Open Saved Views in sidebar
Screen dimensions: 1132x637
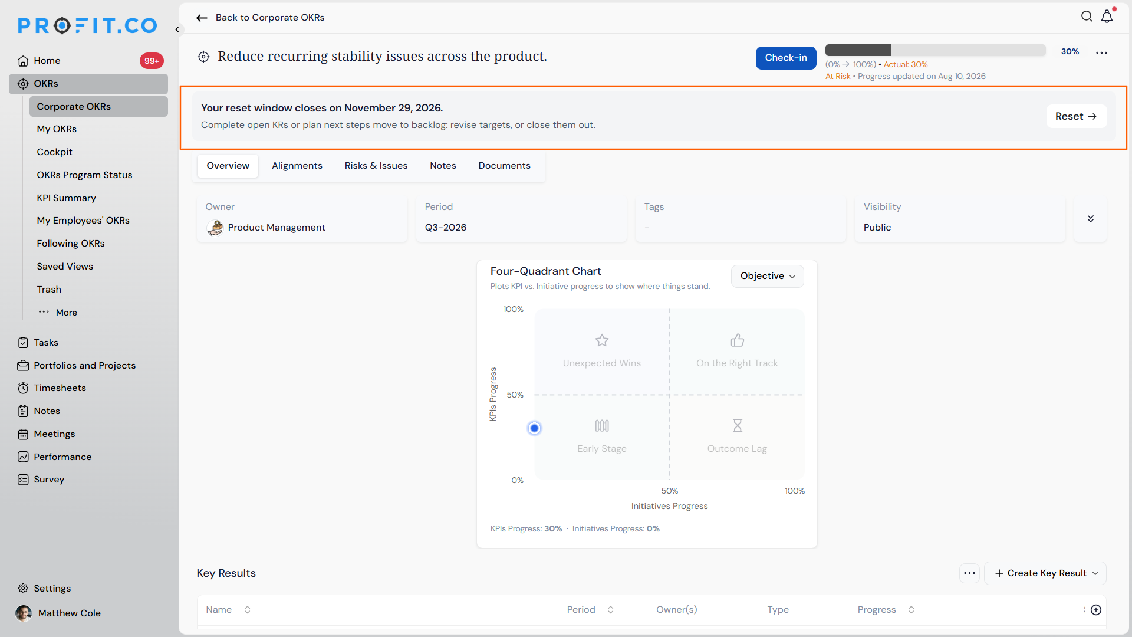(x=65, y=267)
